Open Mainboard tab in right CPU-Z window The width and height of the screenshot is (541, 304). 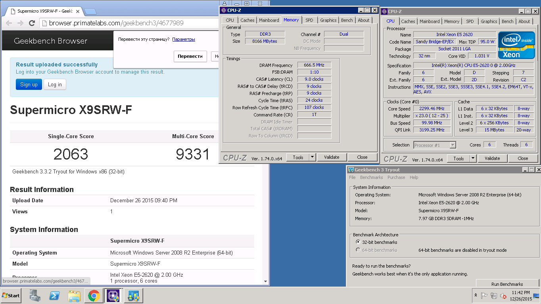[430, 21]
